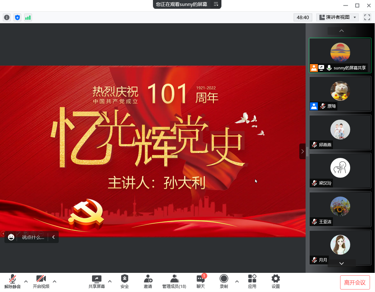Open the Security (安全) options
Image resolution: width=375 pixels, height=292 pixels.
click(125, 282)
